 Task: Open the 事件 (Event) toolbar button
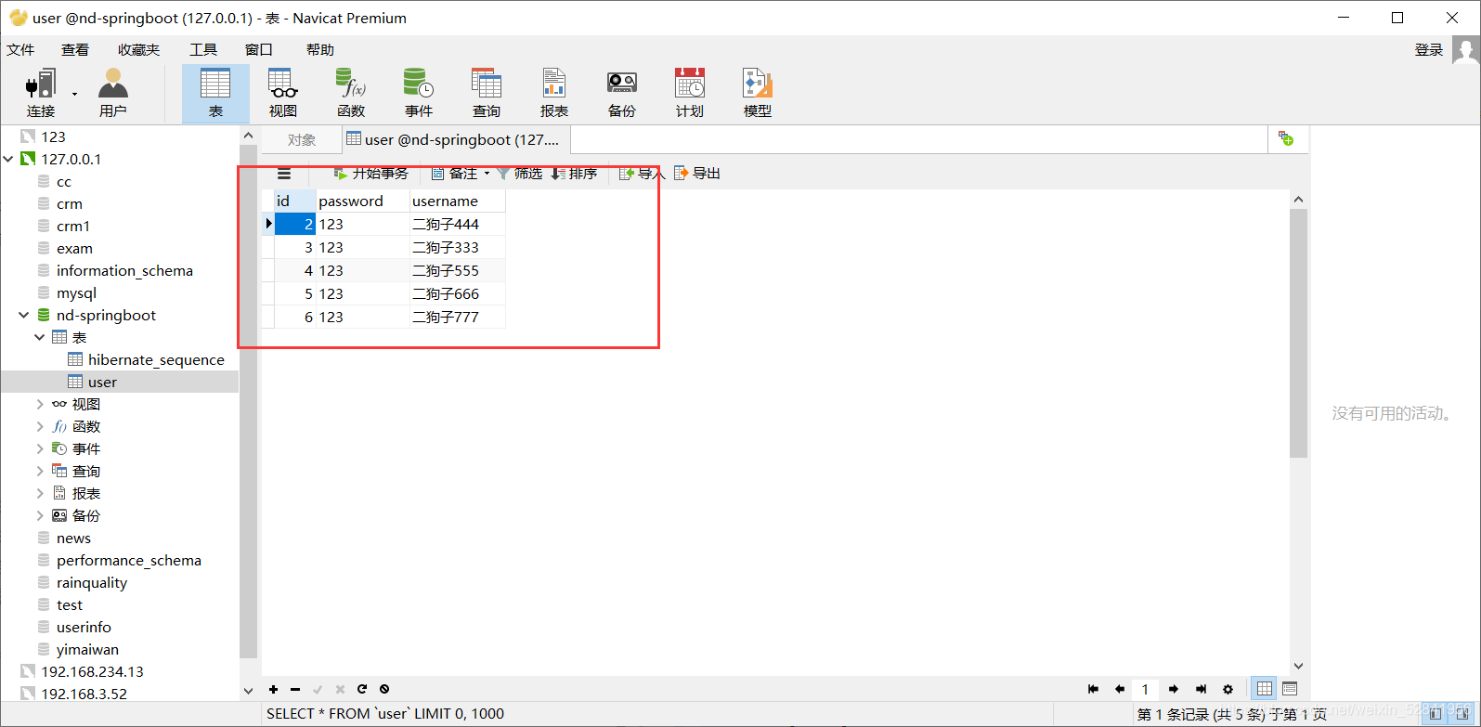[419, 94]
